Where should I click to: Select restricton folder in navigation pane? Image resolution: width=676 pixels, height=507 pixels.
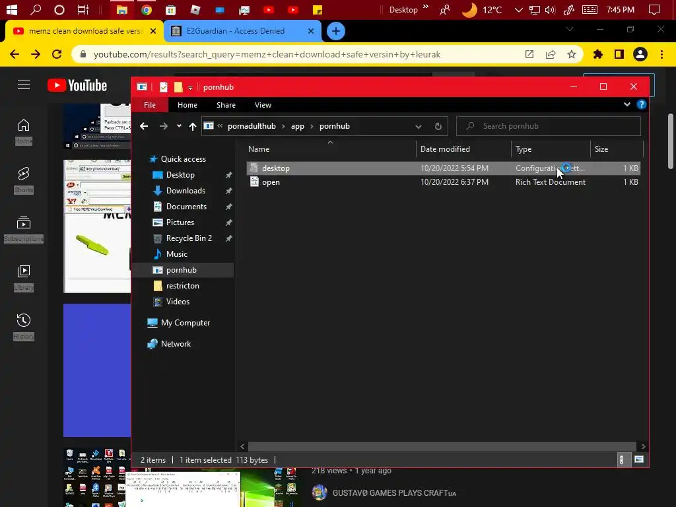pyautogui.click(x=183, y=286)
